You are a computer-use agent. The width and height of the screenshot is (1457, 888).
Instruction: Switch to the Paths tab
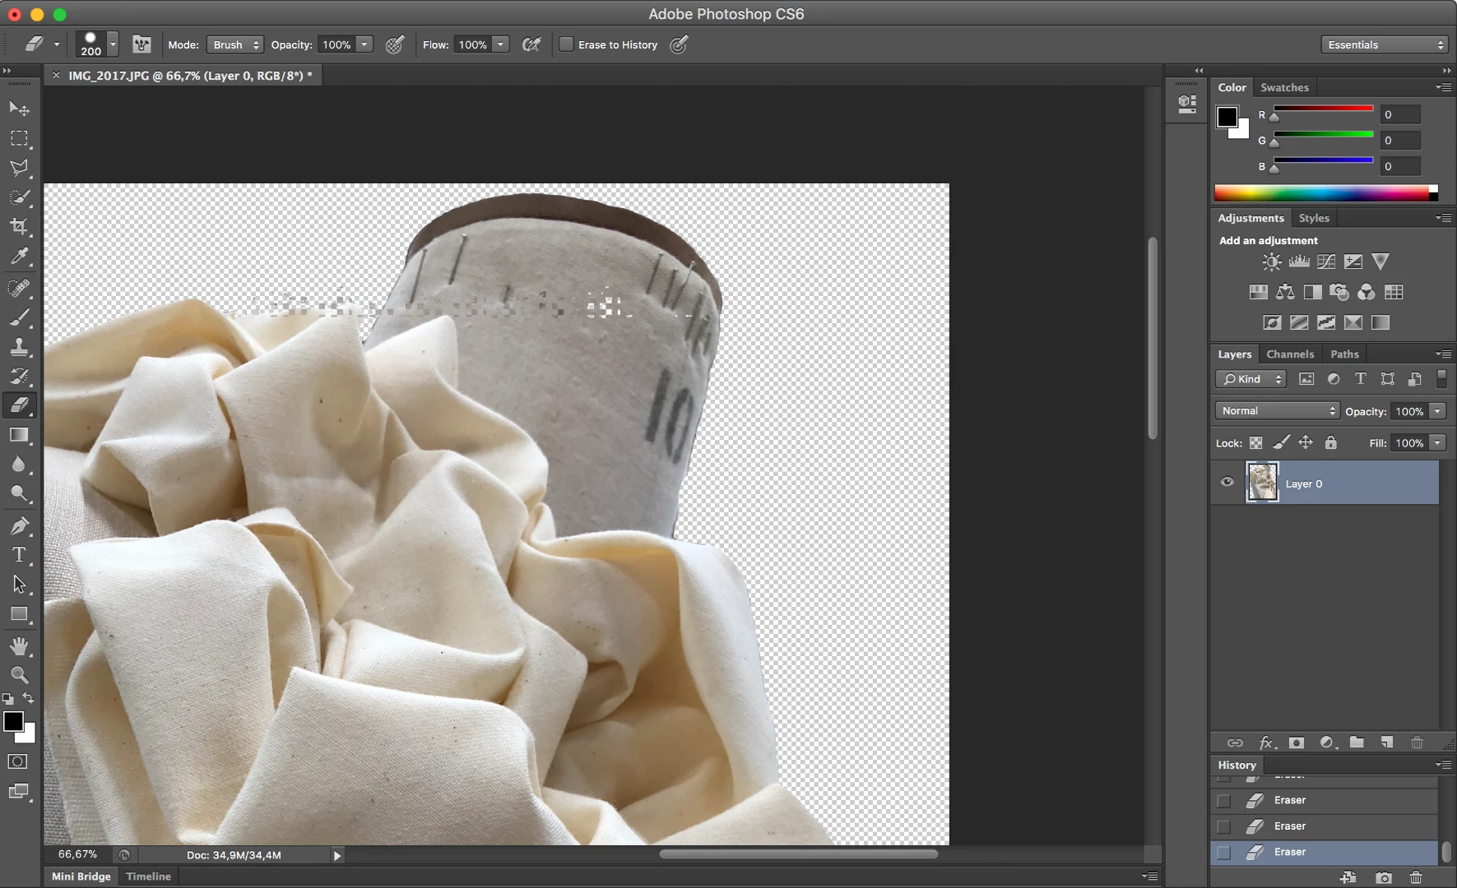pyautogui.click(x=1344, y=354)
